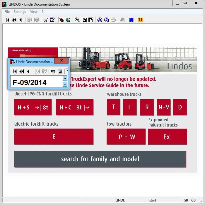
Task: Open tow tractors P + W
Action: (x=126, y=137)
